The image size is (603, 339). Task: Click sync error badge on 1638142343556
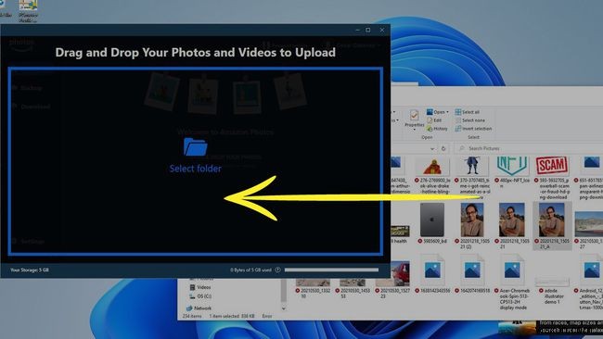[417, 291]
